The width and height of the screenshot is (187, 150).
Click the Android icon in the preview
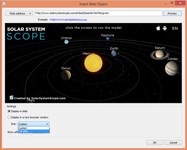pyautogui.click(x=165, y=28)
